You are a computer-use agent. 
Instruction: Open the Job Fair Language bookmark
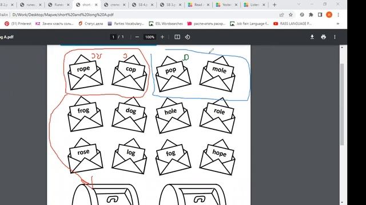click(249, 23)
